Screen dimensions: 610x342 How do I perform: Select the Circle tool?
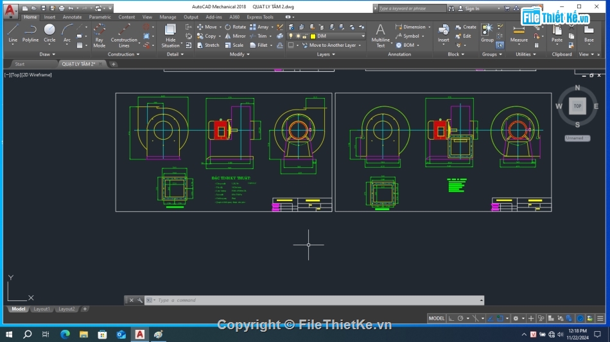click(49, 33)
